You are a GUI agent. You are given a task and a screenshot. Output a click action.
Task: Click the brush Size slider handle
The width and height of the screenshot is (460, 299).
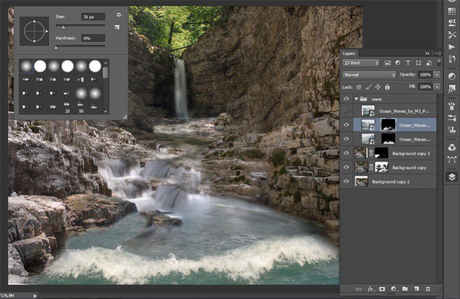(x=63, y=27)
